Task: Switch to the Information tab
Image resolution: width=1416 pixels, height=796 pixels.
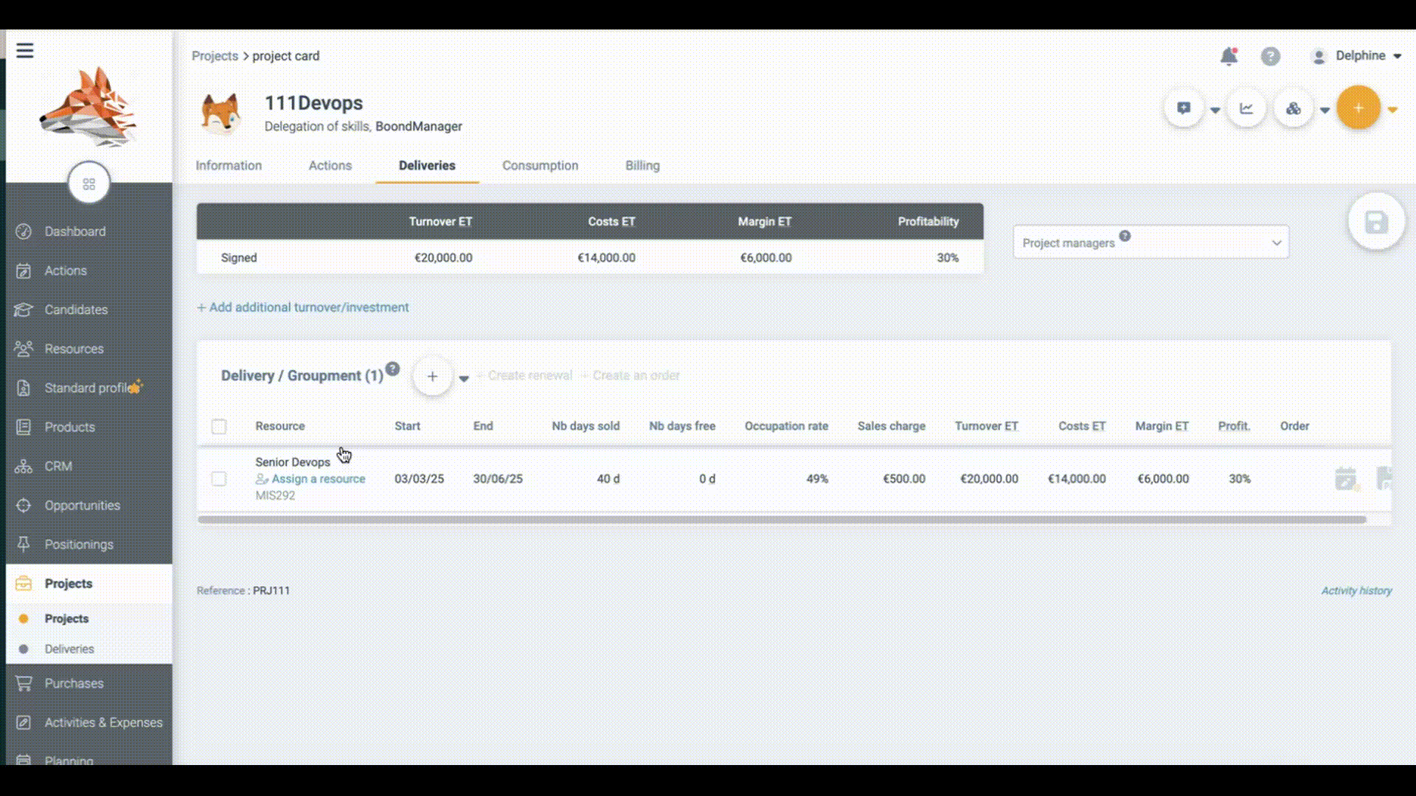Action: [x=229, y=166]
